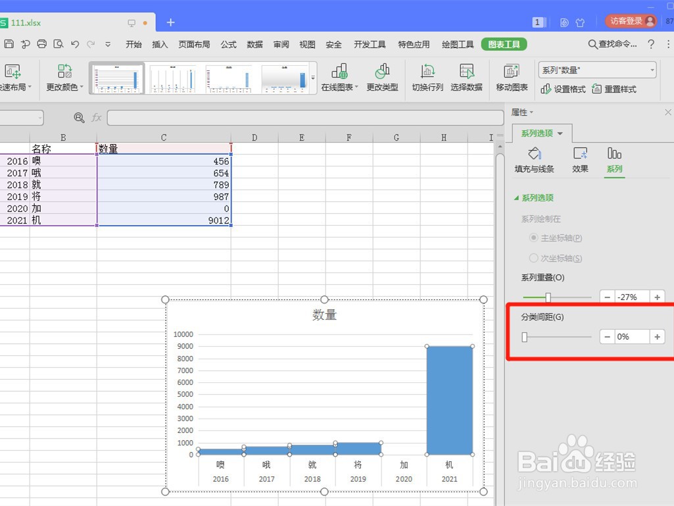Switch to the 开发工具 tab
674x506 pixels.
[x=370, y=44]
